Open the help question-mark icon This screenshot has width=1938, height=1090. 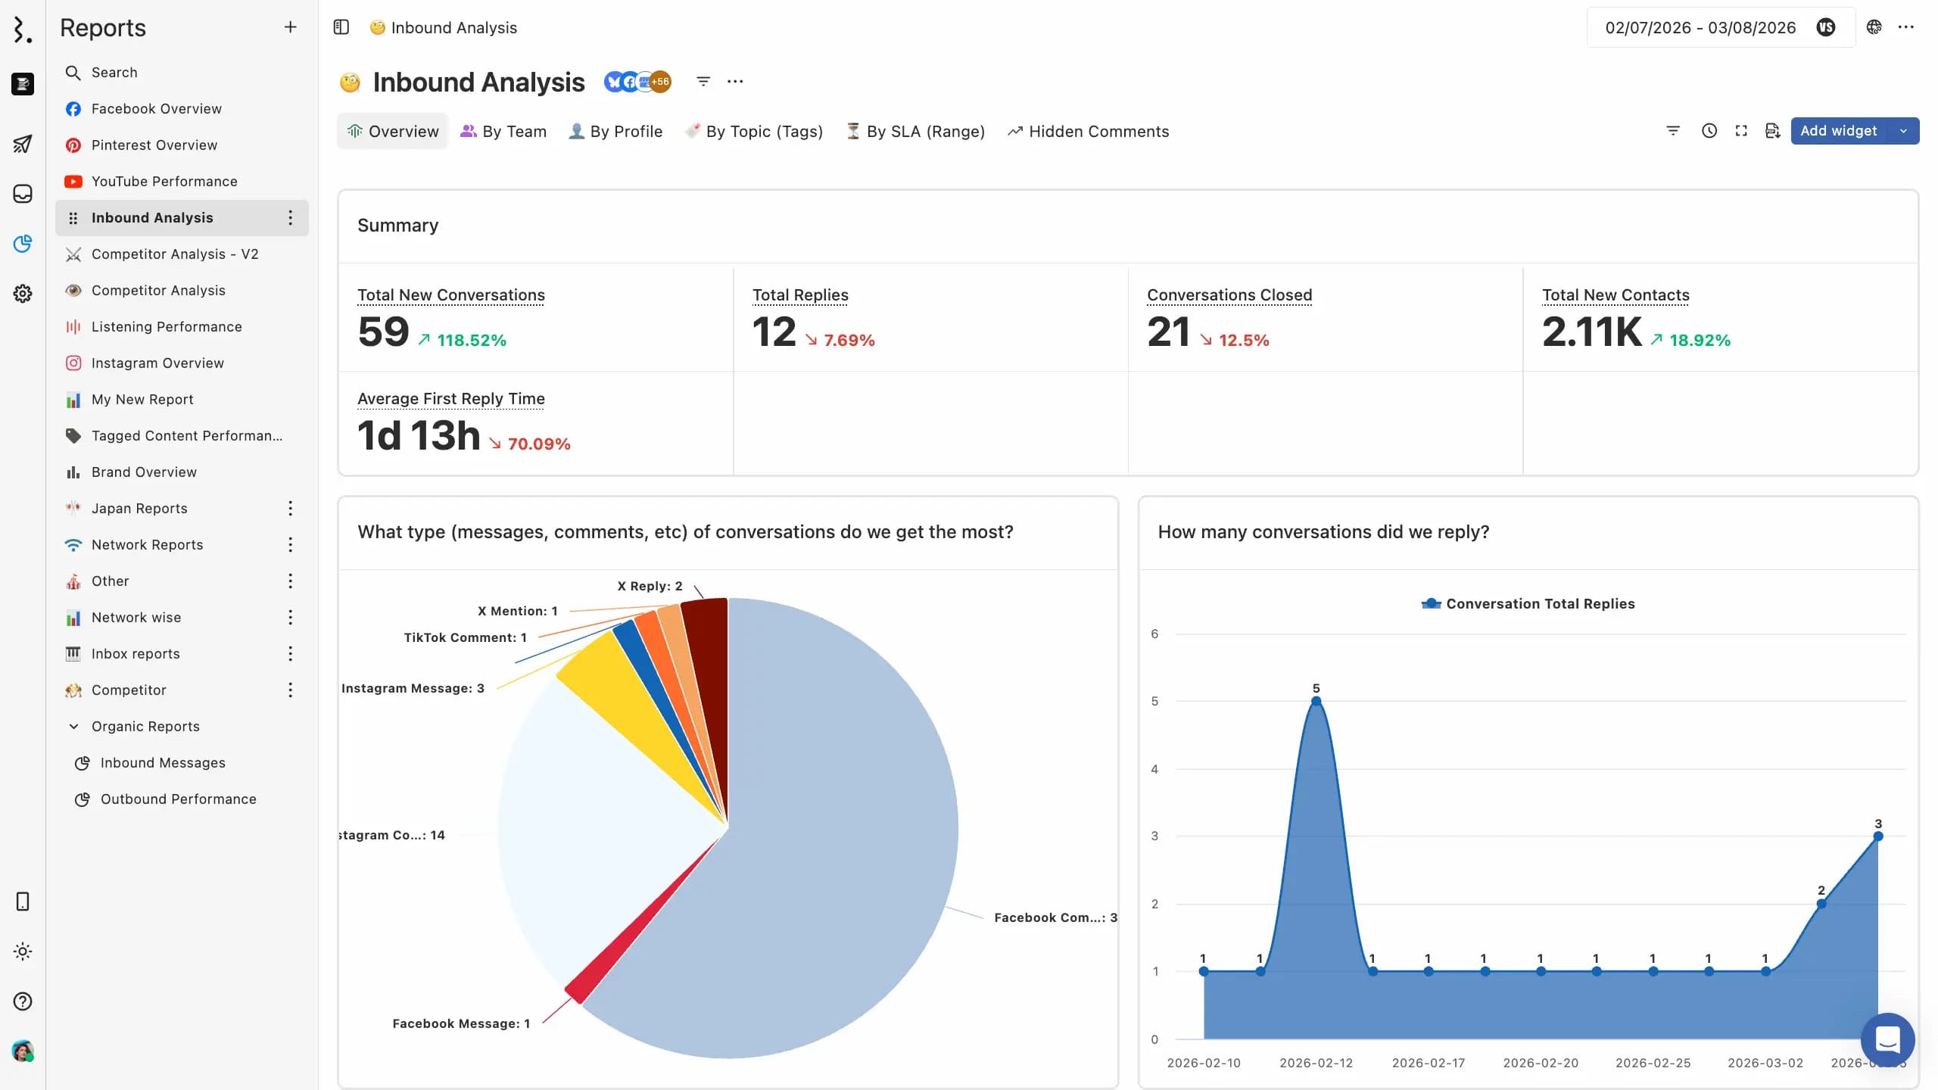click(23, 1001)
